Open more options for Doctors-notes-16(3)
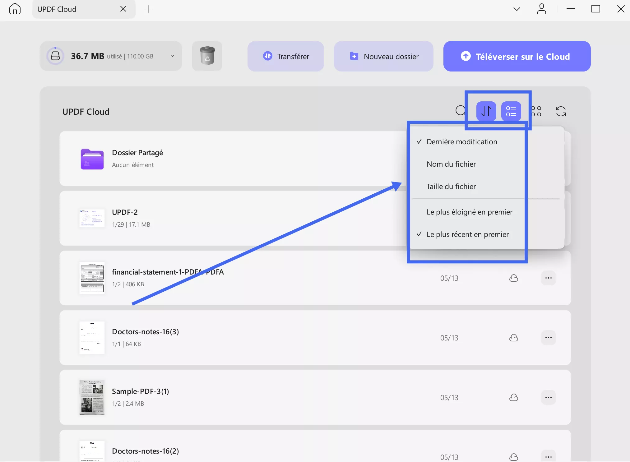Viewport: 630px width, 462px height. 549,338
